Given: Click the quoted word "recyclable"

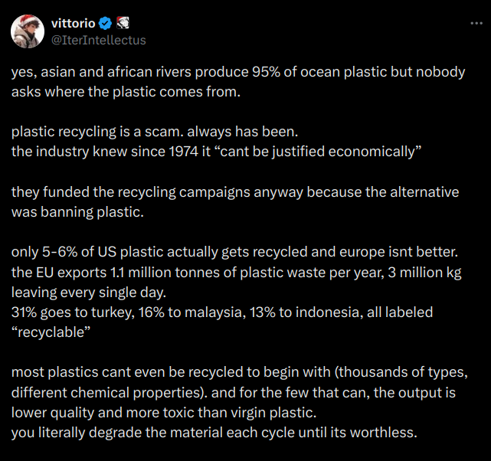Looking at the screenshot, I should coord(51,331).
